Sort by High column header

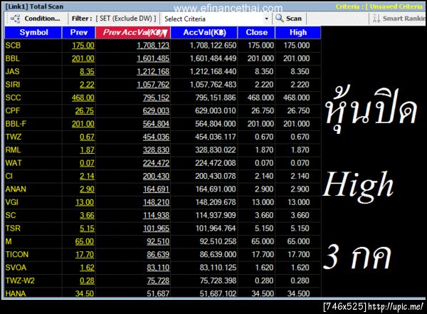click(298, 33)
